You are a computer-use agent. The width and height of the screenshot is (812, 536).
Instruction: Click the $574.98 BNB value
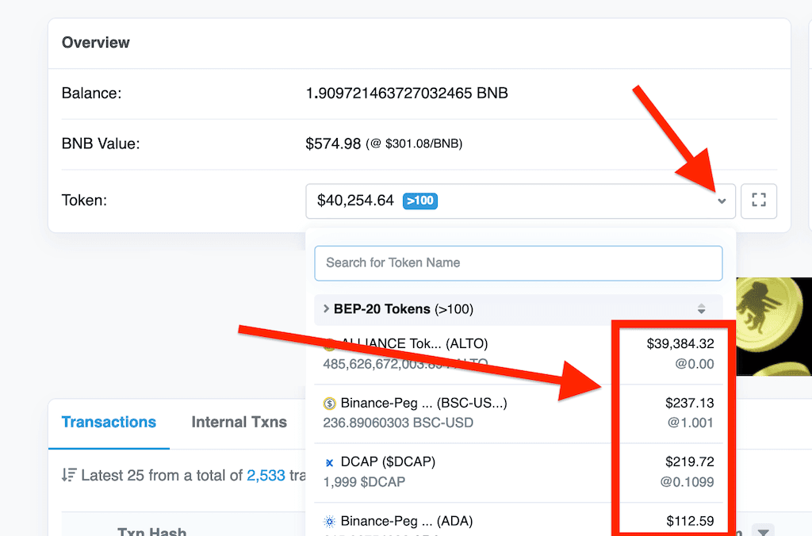333,144
